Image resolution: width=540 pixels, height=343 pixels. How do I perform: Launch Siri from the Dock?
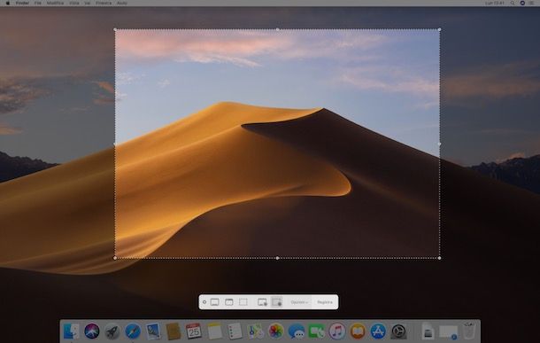click(91, 331)
